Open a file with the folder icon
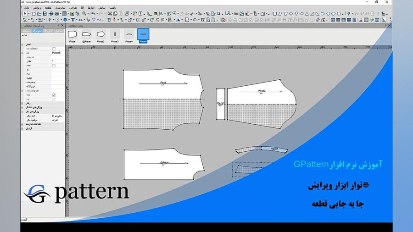This screenshot has height=232, width=413. coord(39,14)
